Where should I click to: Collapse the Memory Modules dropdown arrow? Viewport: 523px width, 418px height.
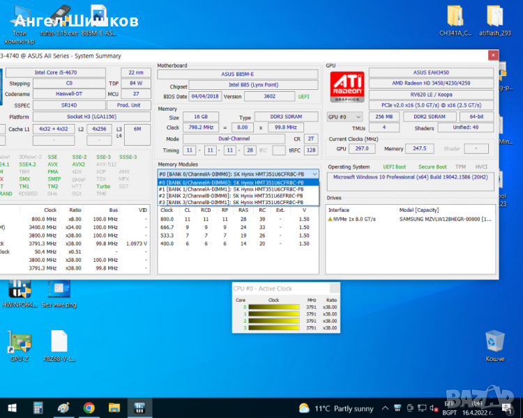(314, 173)
